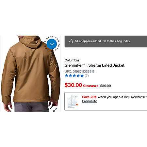Open the Prequalify link
This screenshot has width=147, height=147.
90,101
